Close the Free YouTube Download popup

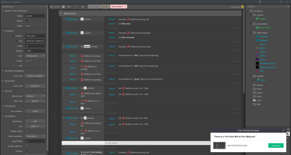(x=283, y=130)
